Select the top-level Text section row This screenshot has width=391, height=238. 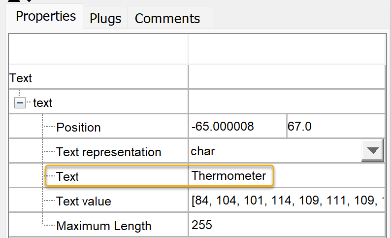21,78
